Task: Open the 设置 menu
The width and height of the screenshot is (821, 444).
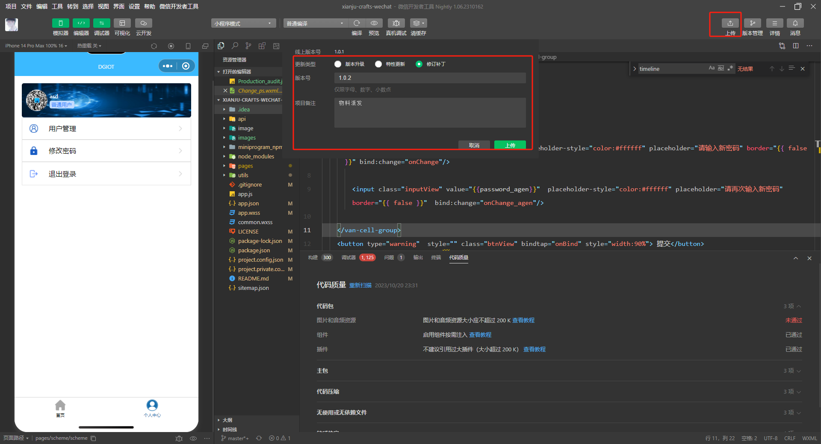Action: tap(134, 6)
